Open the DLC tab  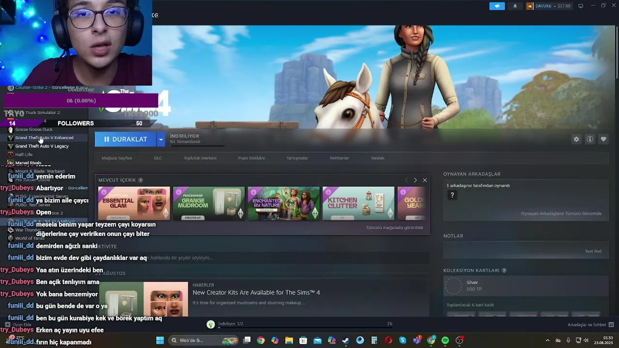click(x=158, y=158)
